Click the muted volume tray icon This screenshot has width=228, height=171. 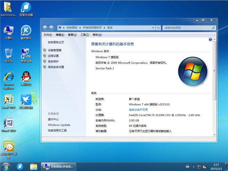tap(204, 167)
